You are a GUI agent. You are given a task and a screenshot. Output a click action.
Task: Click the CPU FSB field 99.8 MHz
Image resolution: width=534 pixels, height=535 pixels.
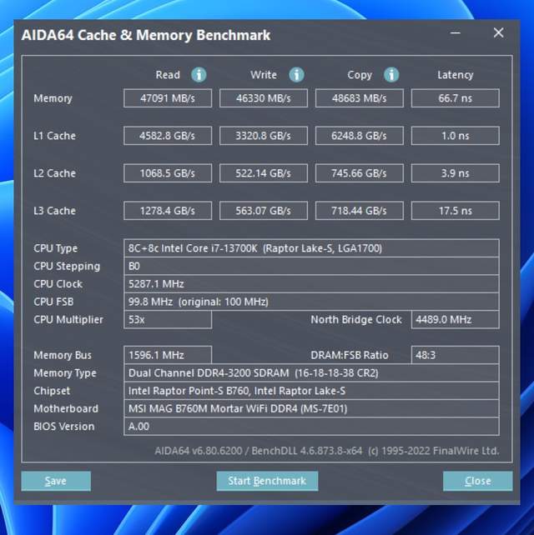click(x=311, y=302)
